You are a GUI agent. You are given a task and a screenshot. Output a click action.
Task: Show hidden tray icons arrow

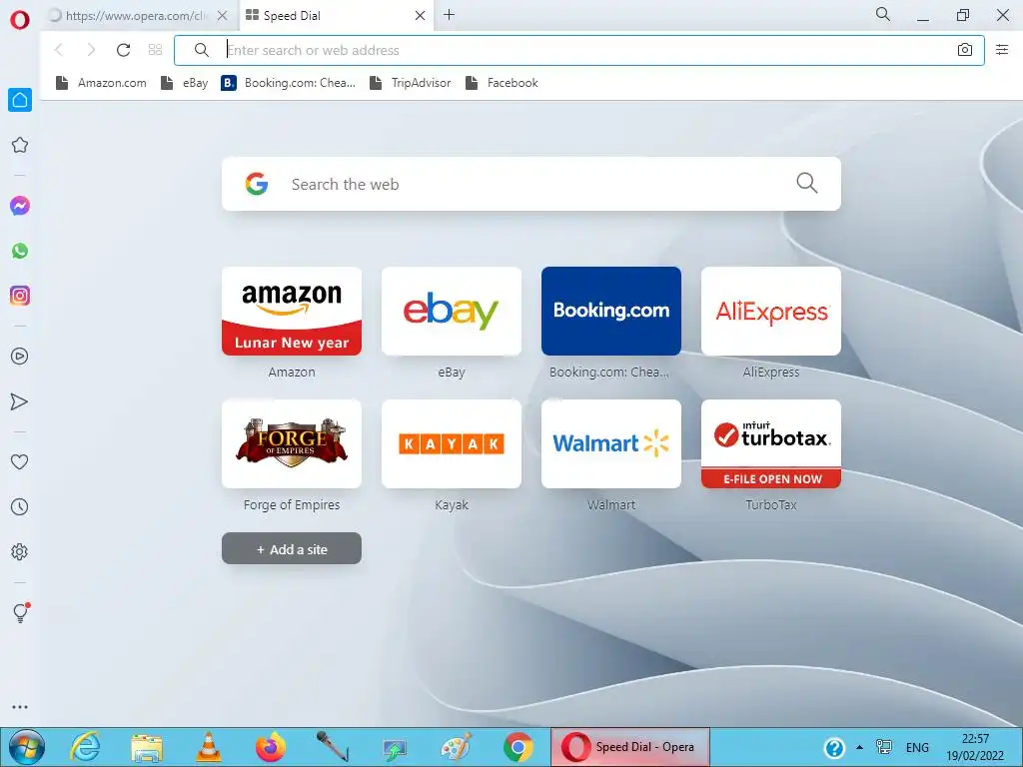coord(860,747)
